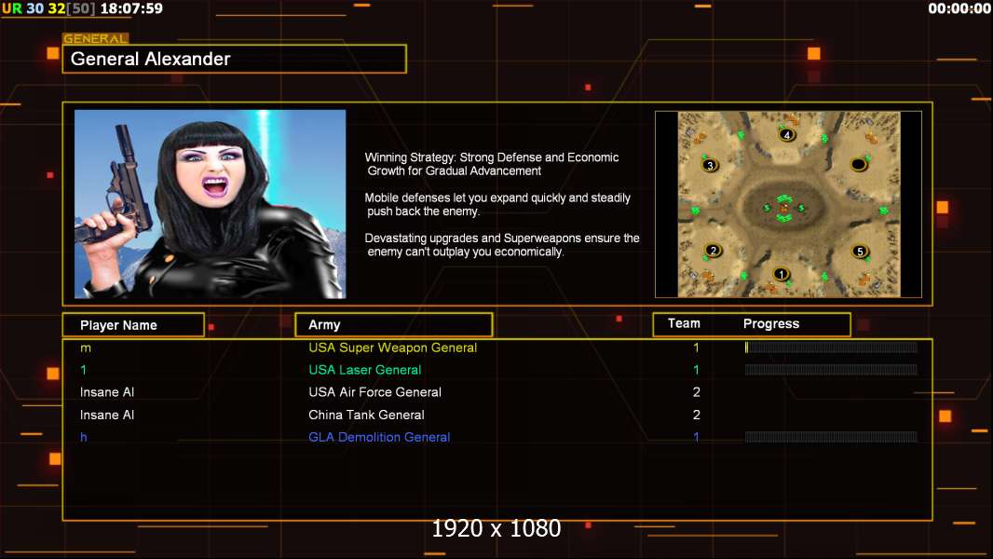Select player name h

pos(84,437)
